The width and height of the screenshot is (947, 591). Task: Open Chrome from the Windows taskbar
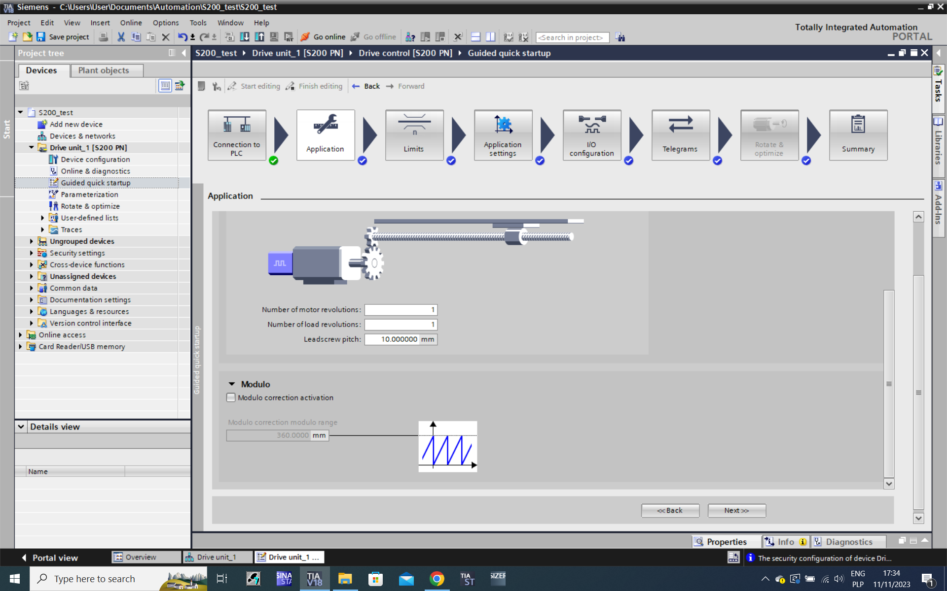(437, 579)
